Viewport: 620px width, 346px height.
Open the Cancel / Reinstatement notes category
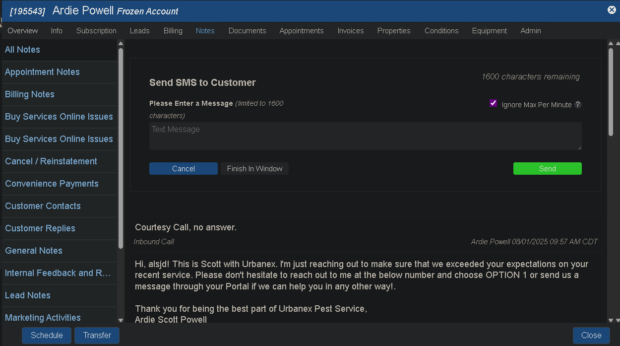point(60,161)
